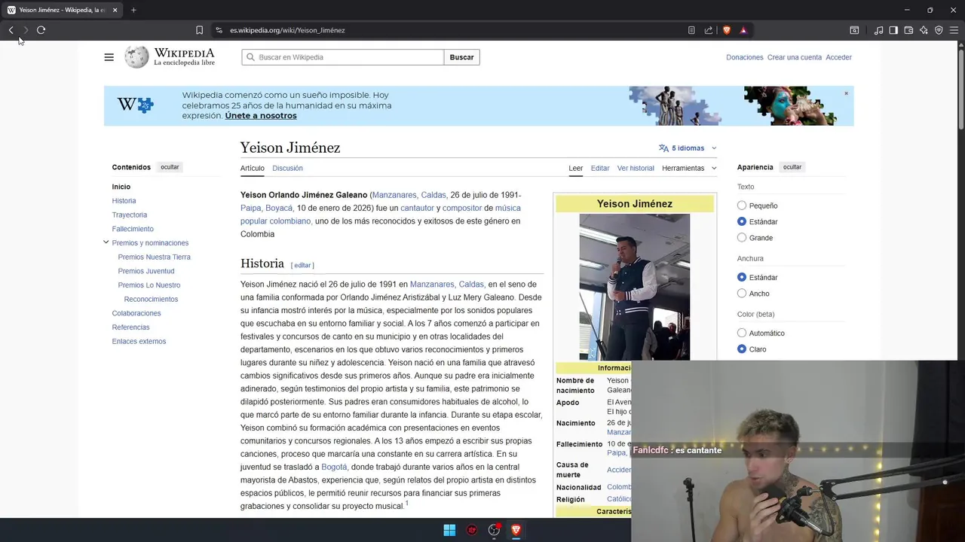Image resolution: width=965 pixels, height=542 pixels.
Task: Click the address bar URL field
Action: 452,30
